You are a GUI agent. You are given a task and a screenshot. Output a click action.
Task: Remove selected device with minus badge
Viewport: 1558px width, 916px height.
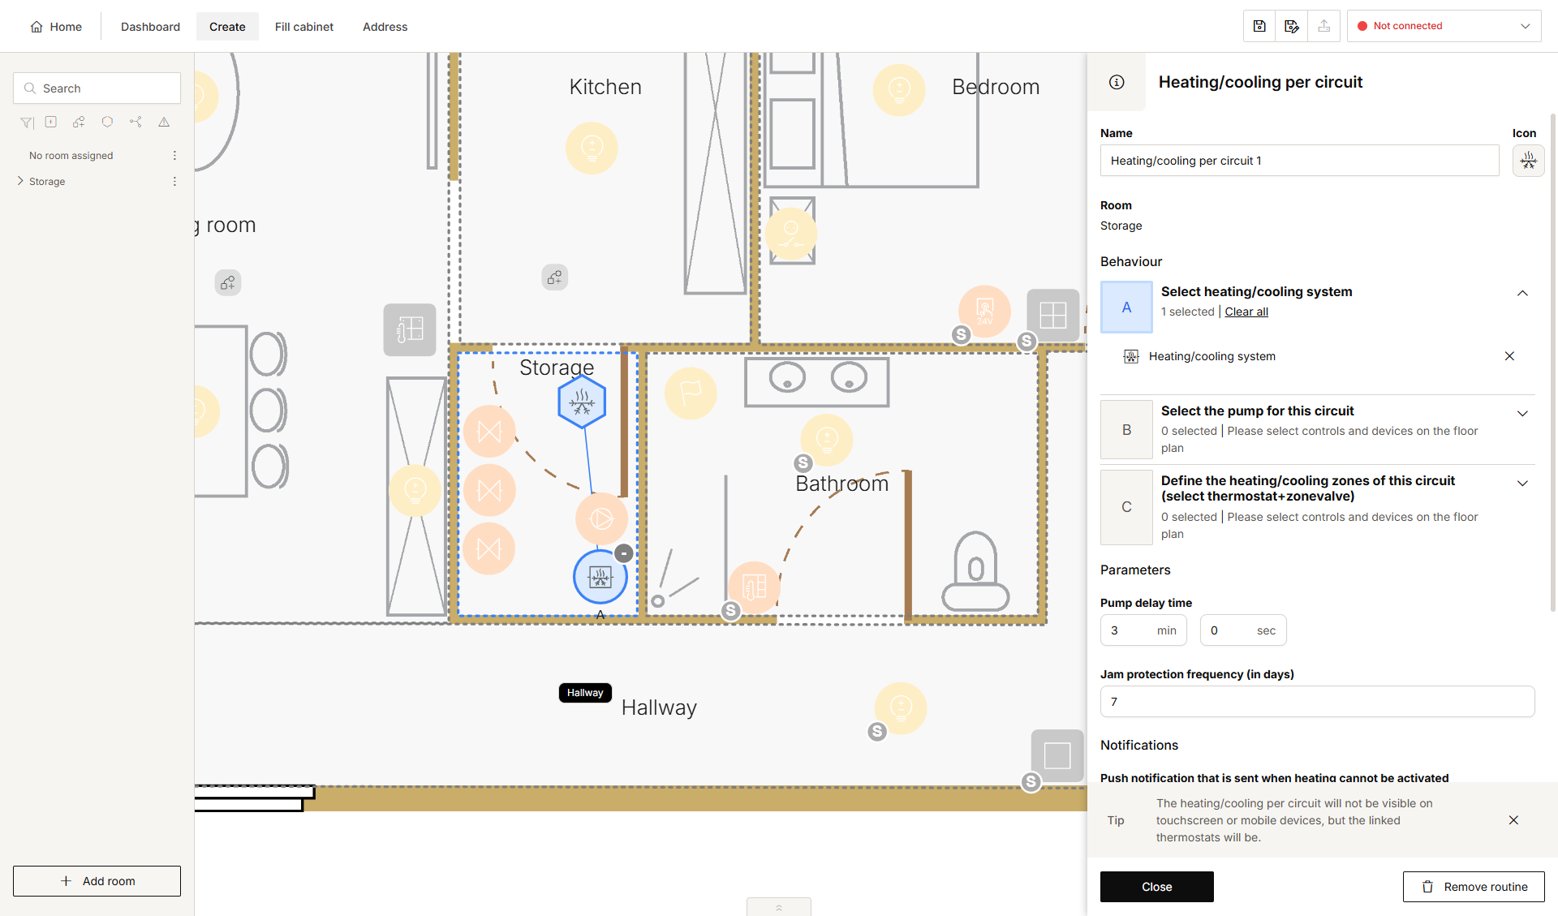(x=623, y=553)
